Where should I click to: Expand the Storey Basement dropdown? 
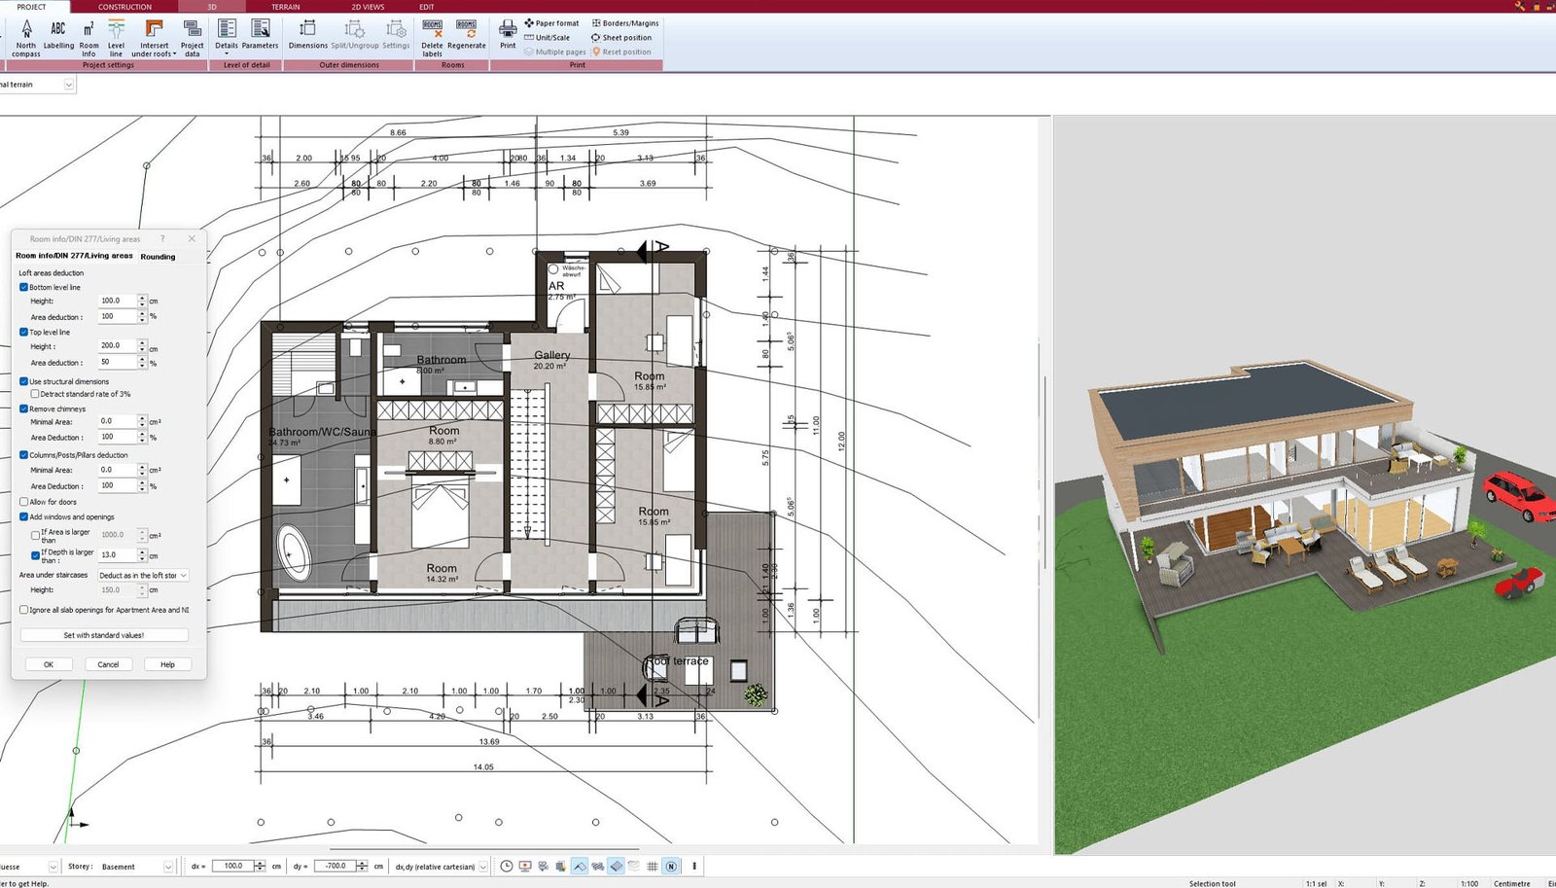(x=167, y=867)
